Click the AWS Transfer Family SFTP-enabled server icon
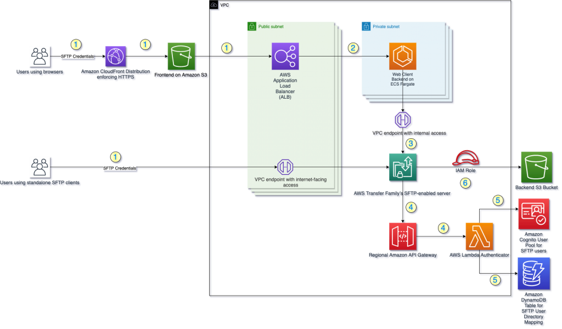Screen dimensions: 562x329 click(403, 167)
